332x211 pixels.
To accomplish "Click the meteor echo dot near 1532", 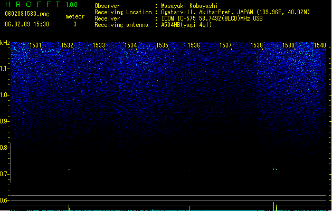I will pyautogui.click(x=69, y=169).
